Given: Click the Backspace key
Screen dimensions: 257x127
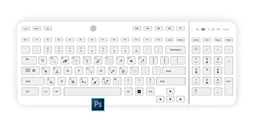Looking at the screenshot, I should pyautogui.click(x=175, y=50).
